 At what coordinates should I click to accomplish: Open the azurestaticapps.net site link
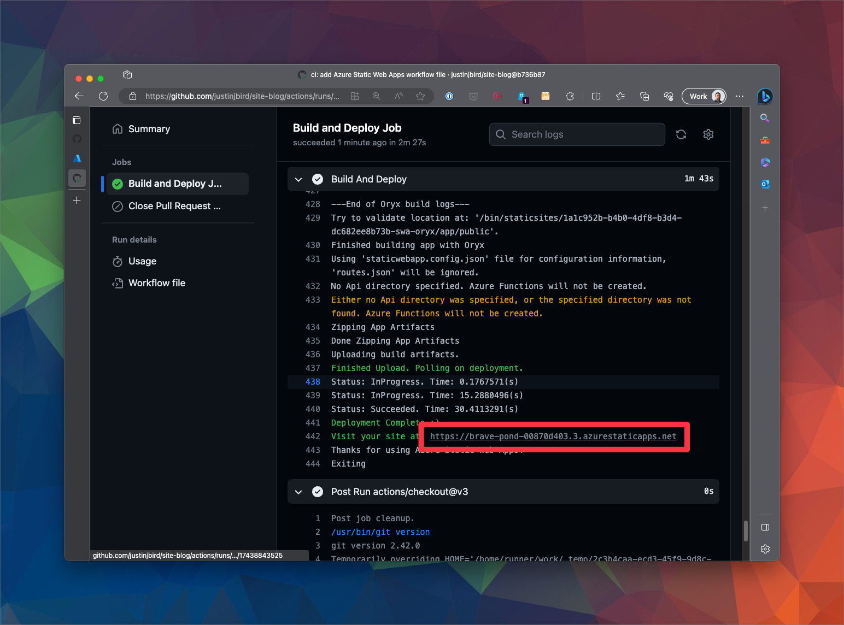click(x=553, y=437)
